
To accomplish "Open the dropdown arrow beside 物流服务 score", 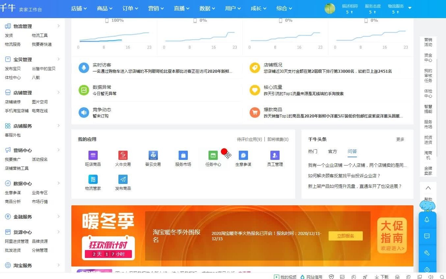I will point(410,8).
